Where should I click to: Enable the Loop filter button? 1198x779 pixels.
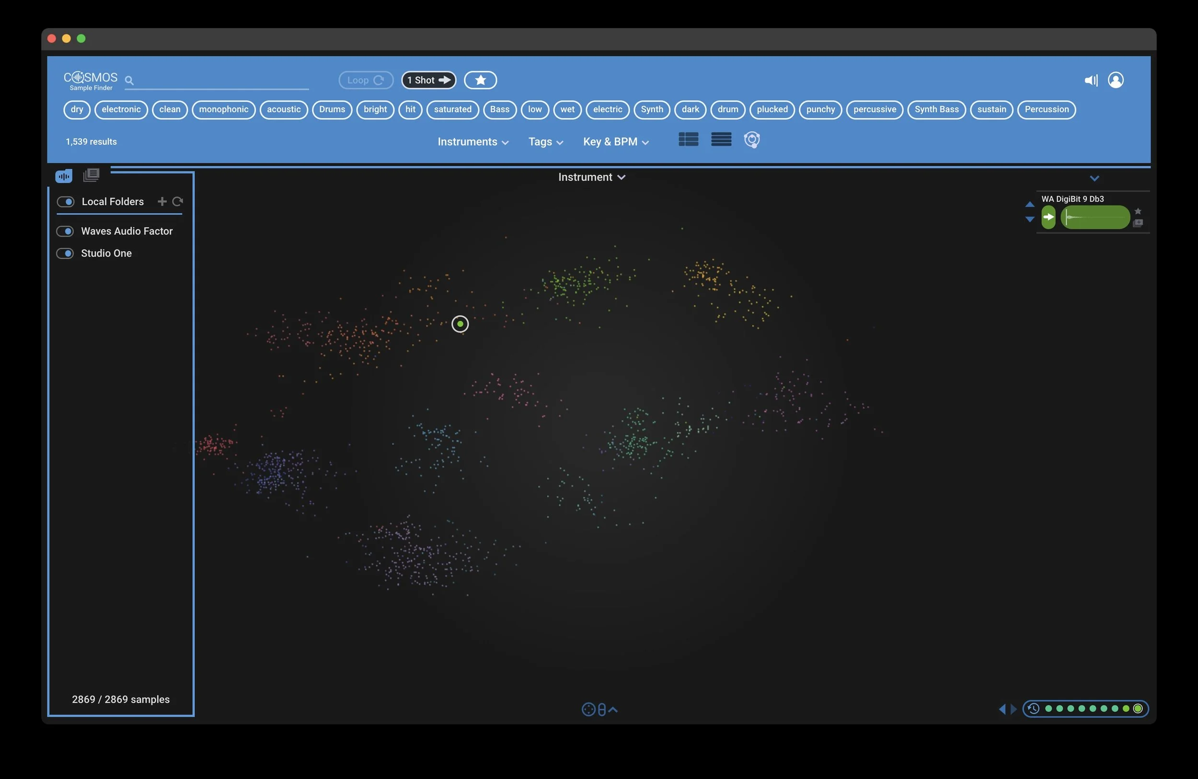click(x=366, y=80)
